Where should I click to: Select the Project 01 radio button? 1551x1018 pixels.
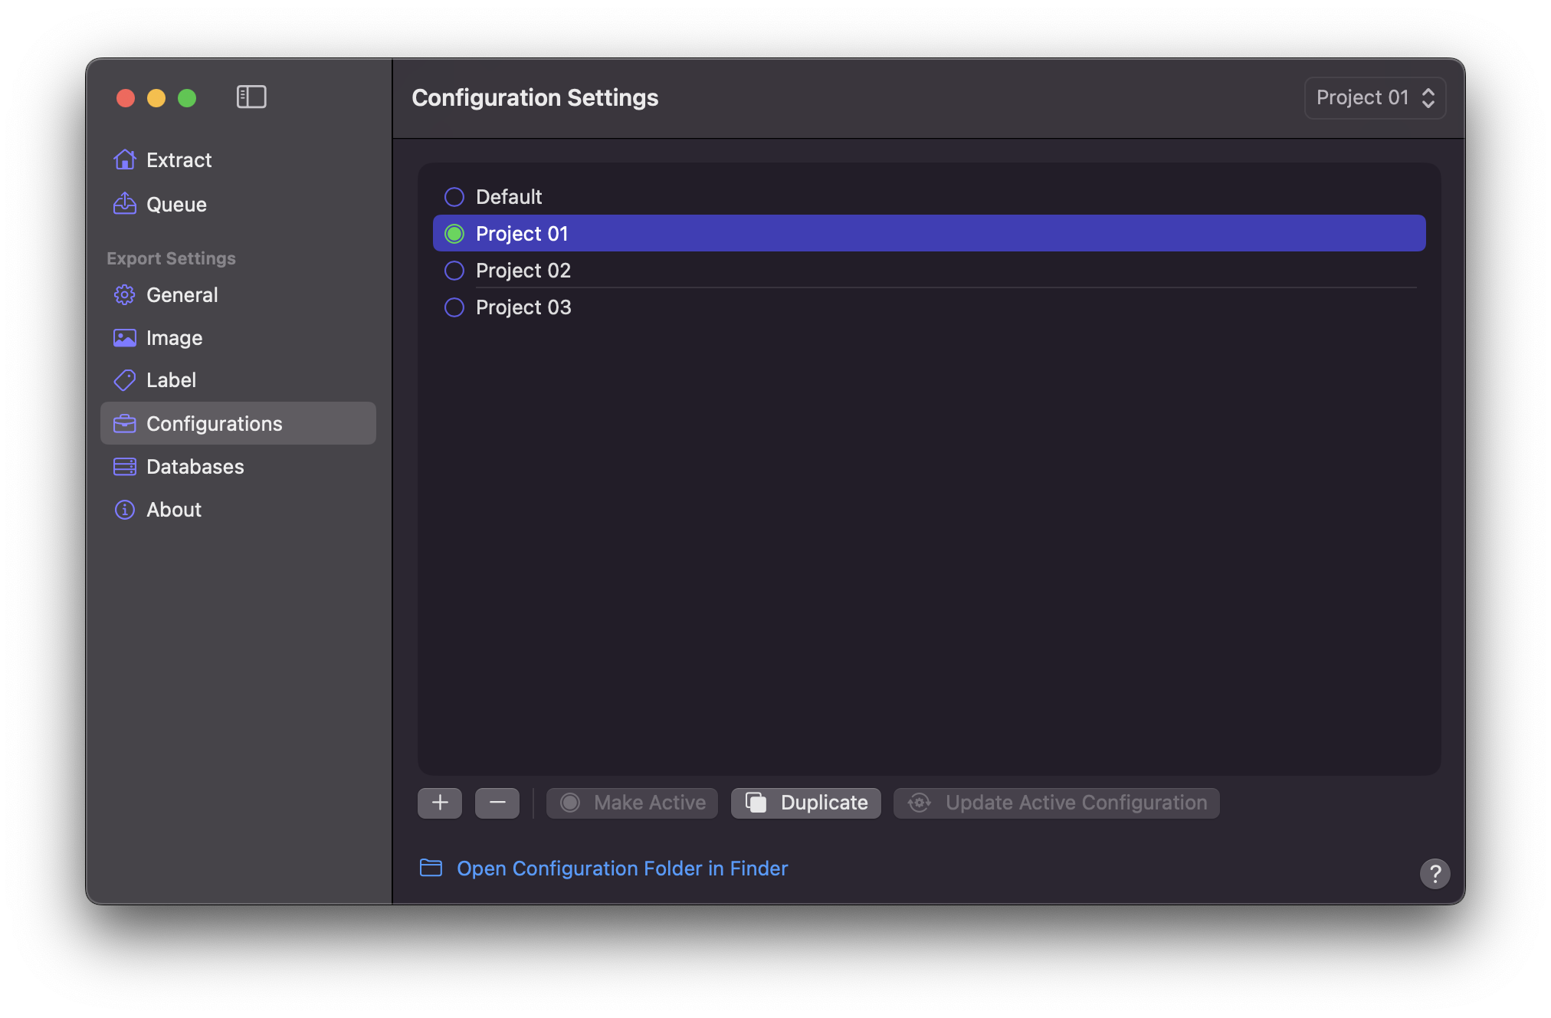454,234
